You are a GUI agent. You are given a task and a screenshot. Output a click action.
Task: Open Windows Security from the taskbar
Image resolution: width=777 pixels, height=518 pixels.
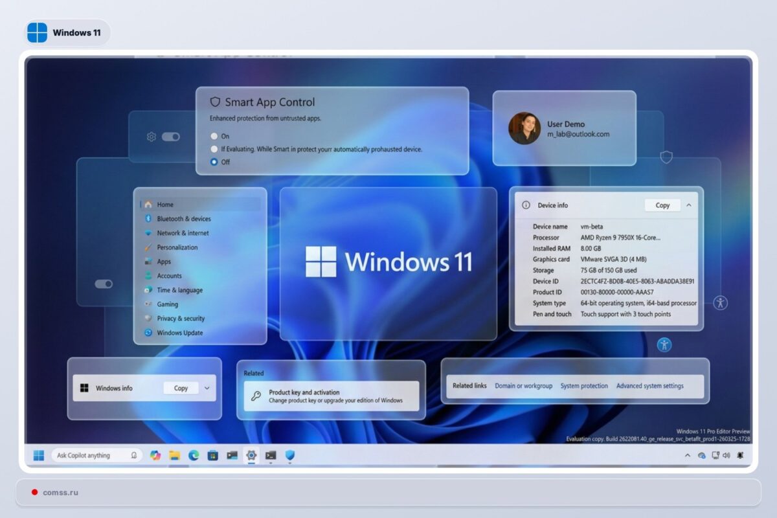point(289,455)
